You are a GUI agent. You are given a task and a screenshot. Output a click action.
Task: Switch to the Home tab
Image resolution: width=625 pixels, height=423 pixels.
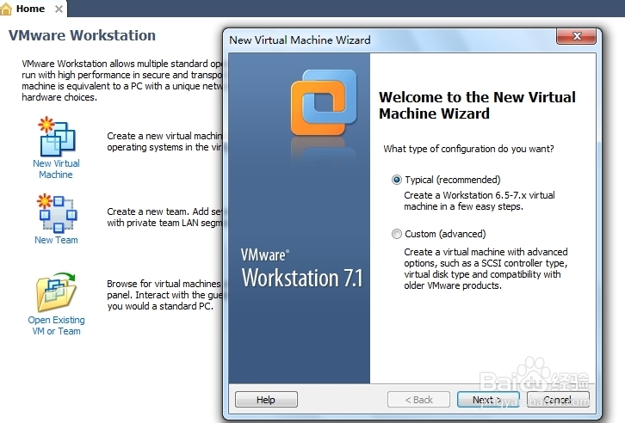tap(30, 9)
